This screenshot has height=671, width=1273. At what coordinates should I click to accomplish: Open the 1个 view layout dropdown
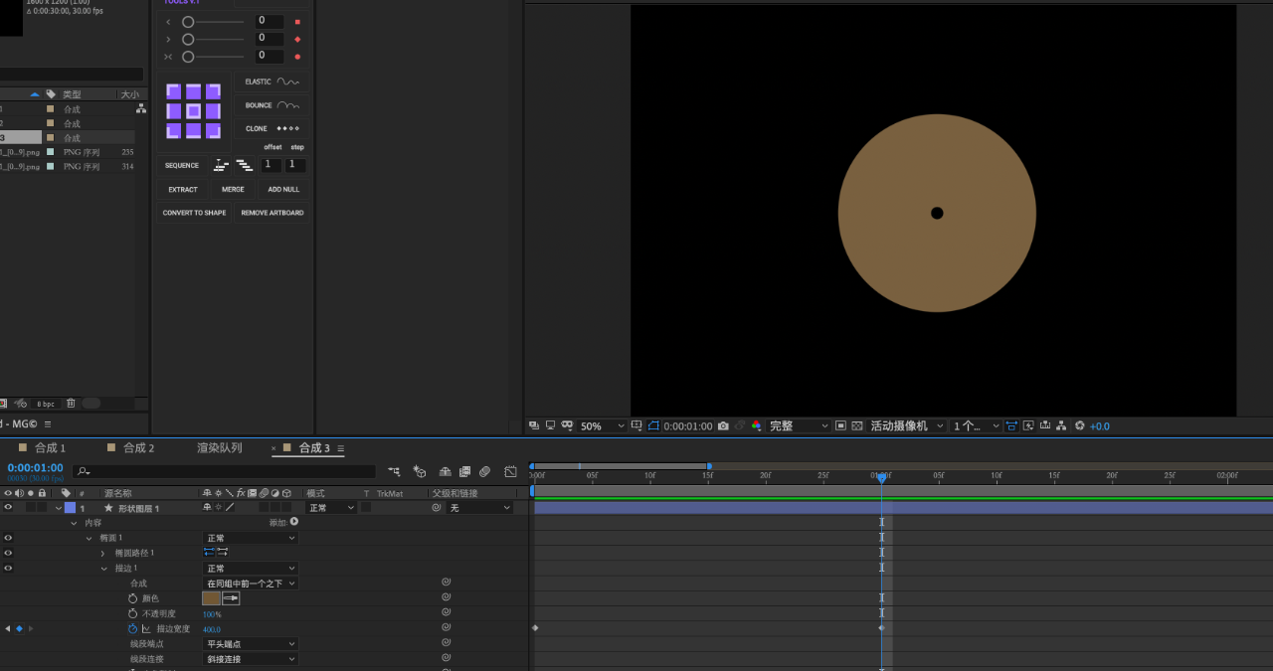point(977,425)
